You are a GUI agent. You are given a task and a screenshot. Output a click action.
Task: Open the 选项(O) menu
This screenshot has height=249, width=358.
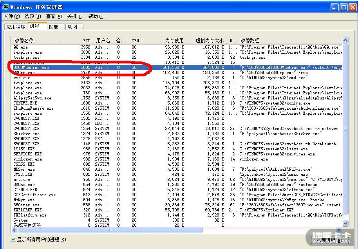coord(33,16)
